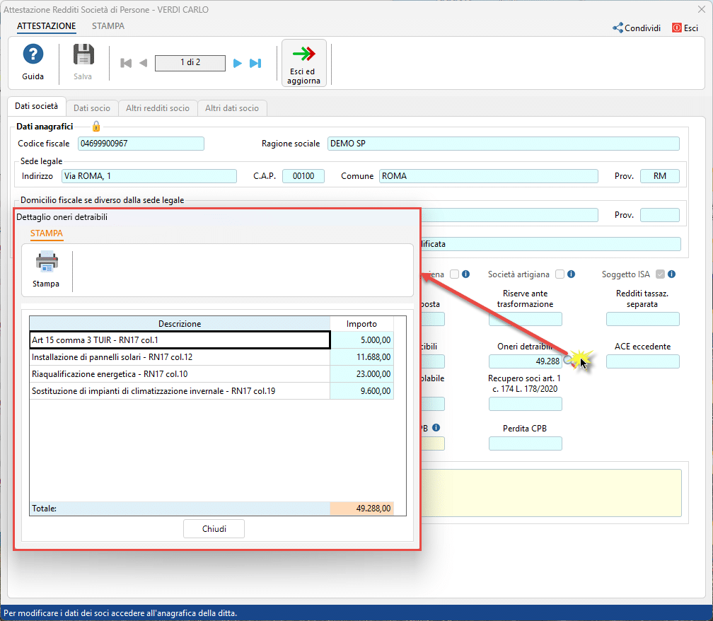Click the Condividi share button
Viewport: 713px width, 621px height.
point(637,28)
